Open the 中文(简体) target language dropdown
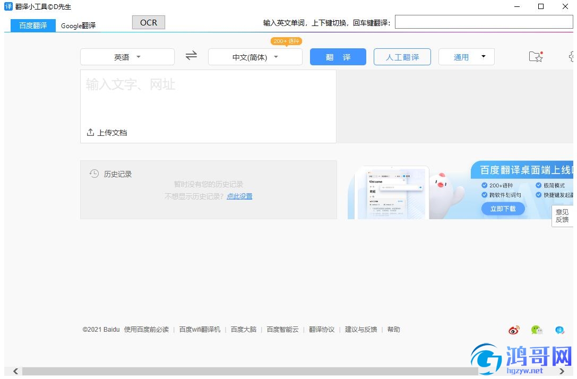The height and width of the screenshot is (379, 577). click(255, 57)
